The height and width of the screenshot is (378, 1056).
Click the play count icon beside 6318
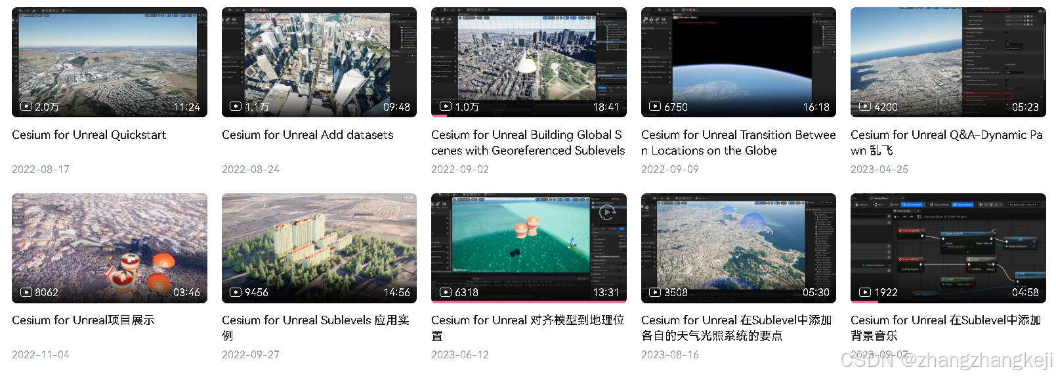[x=446, y=292]
